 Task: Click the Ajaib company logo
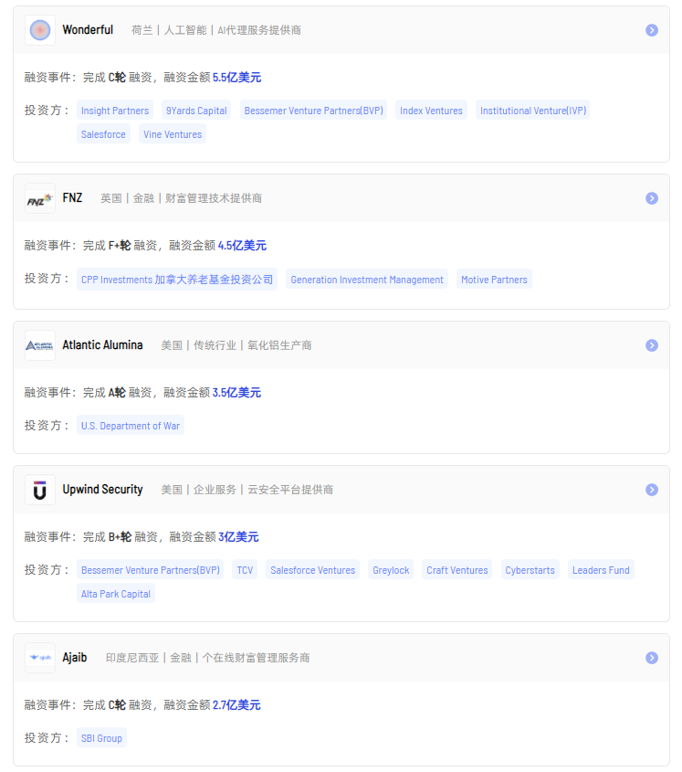pyautogui.click(x=40, y=658)
